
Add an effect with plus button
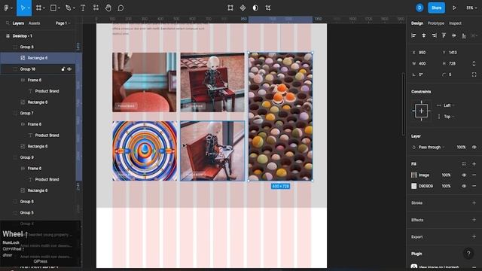[x=474, y=220]
